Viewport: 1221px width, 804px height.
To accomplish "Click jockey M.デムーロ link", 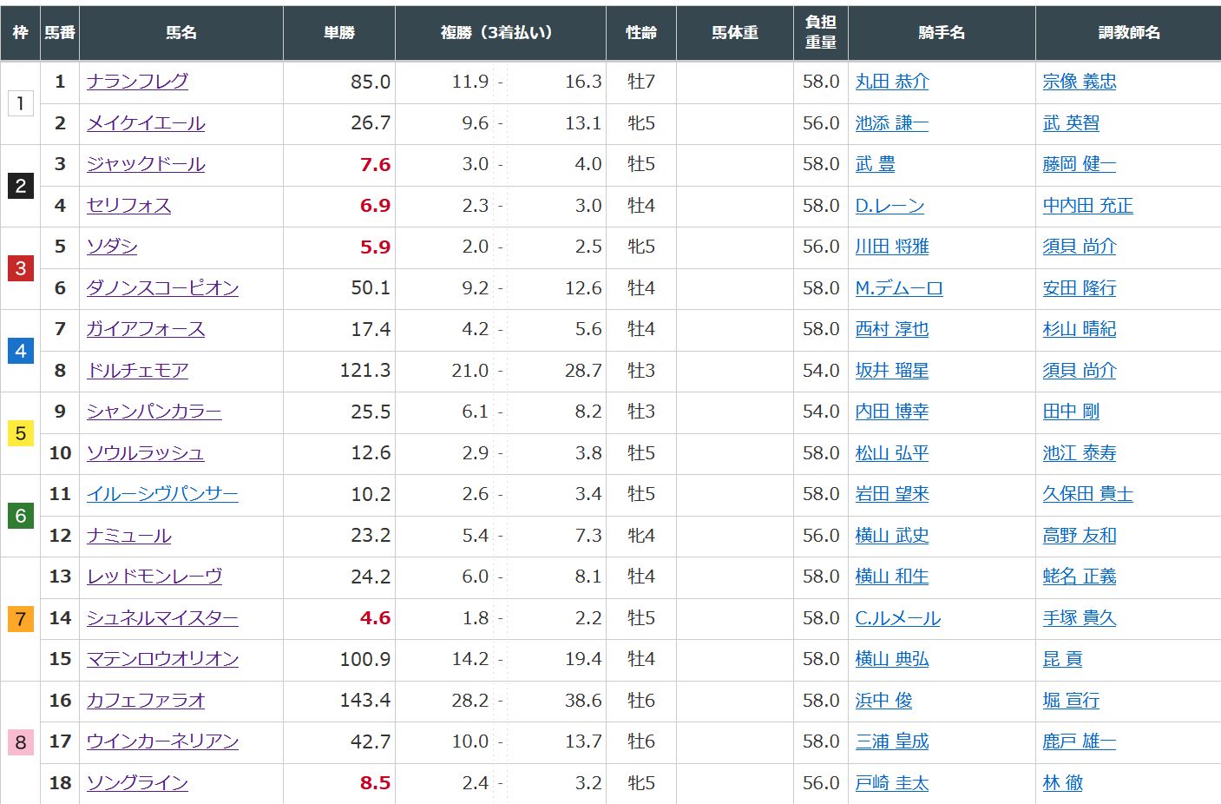I will (899, 288).
